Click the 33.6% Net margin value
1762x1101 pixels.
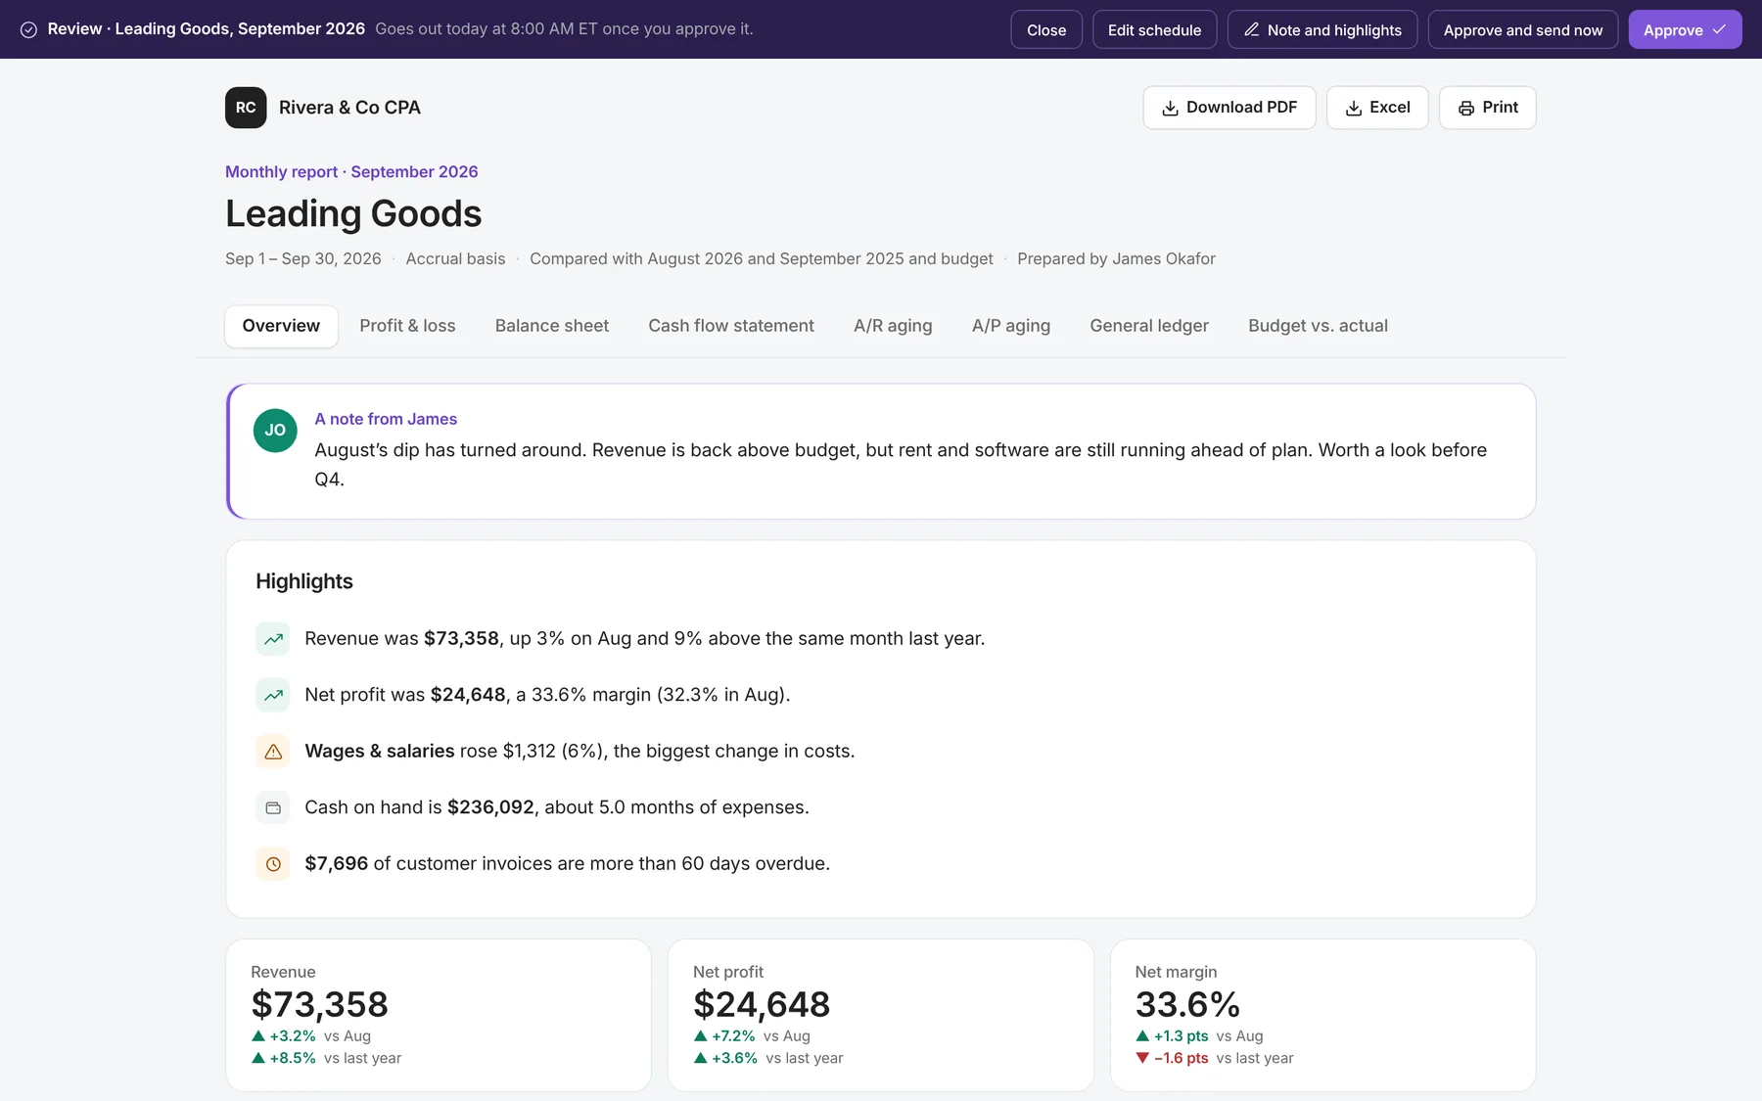[1187, 1004]
